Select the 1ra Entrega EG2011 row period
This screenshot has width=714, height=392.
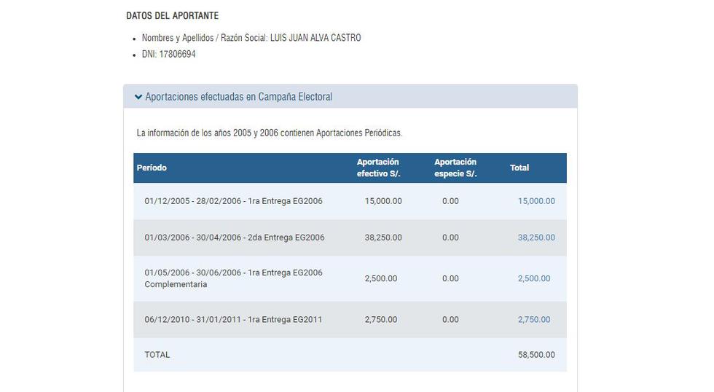click(x=233, y=319)
